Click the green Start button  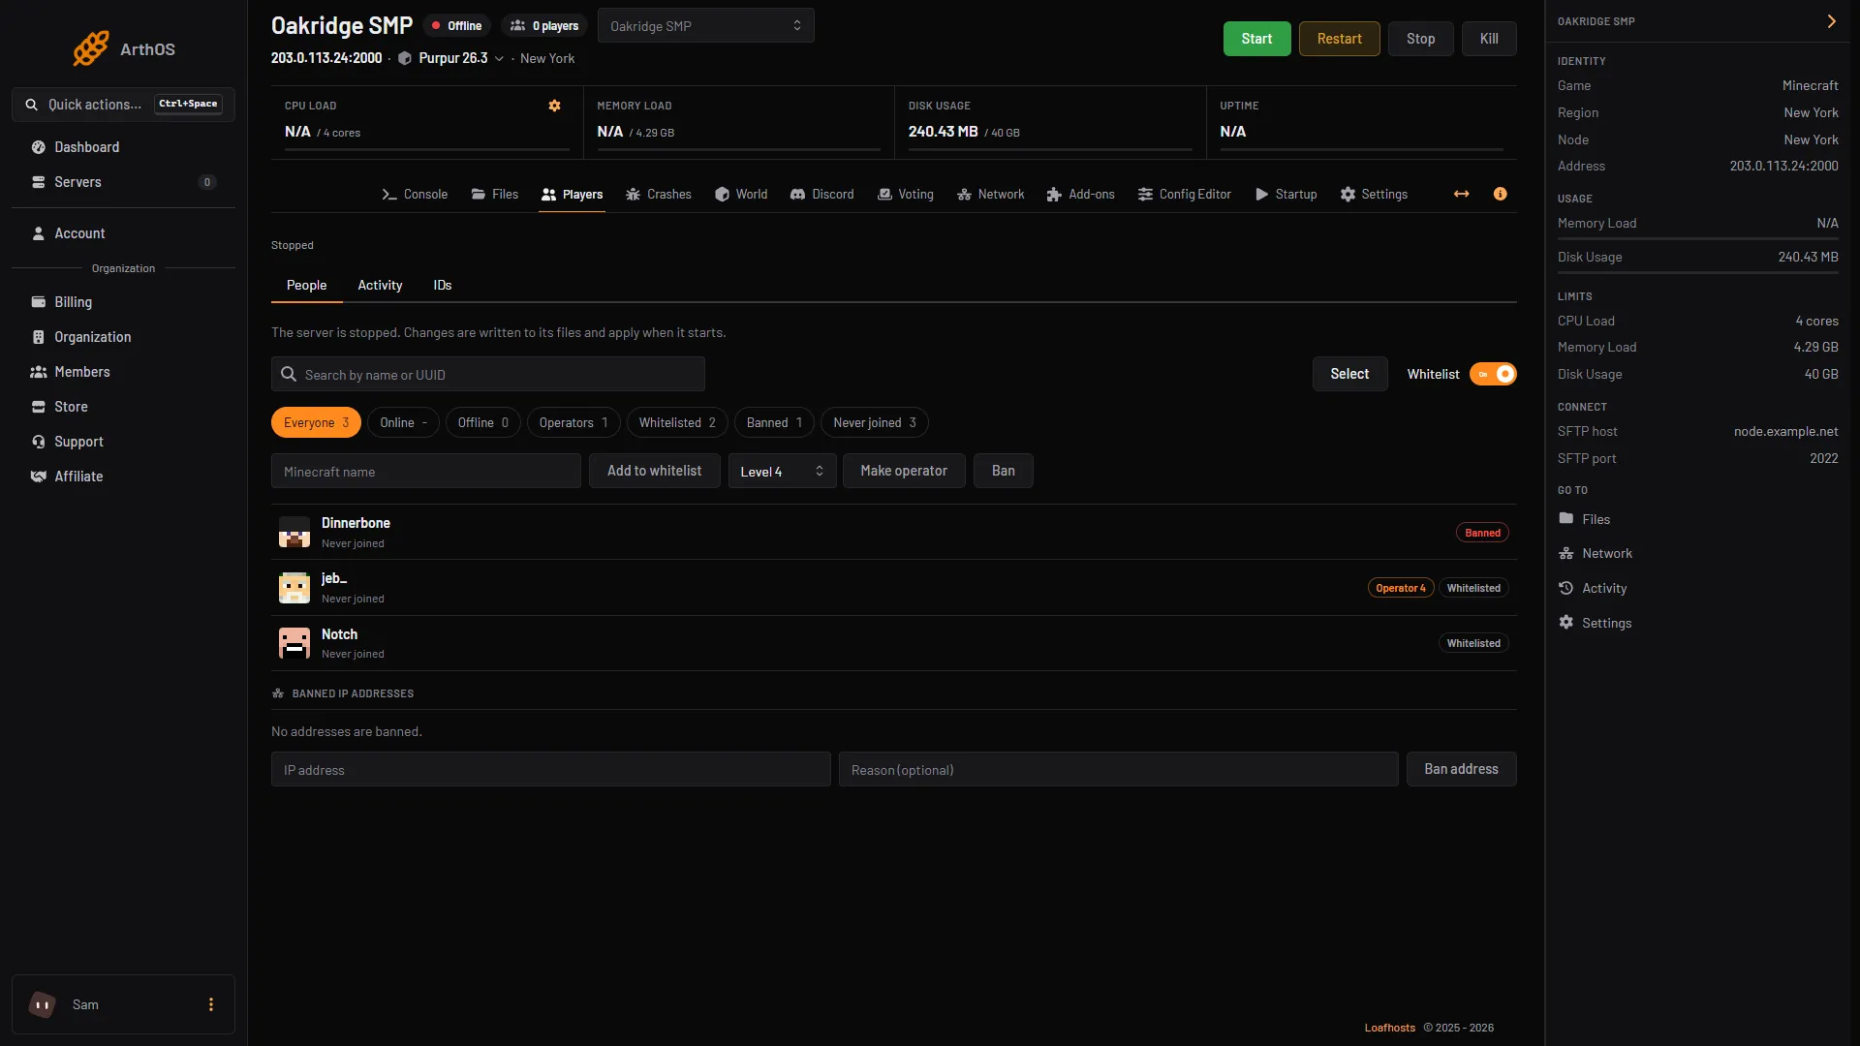point(1256,39)
